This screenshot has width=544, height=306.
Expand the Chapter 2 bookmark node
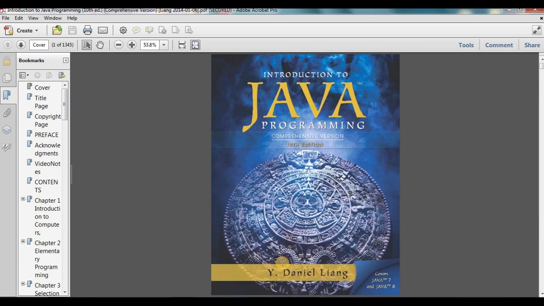[x=23, y=241]
